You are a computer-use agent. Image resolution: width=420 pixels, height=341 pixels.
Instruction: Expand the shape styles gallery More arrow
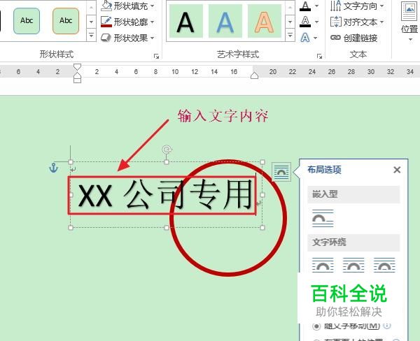91,35
